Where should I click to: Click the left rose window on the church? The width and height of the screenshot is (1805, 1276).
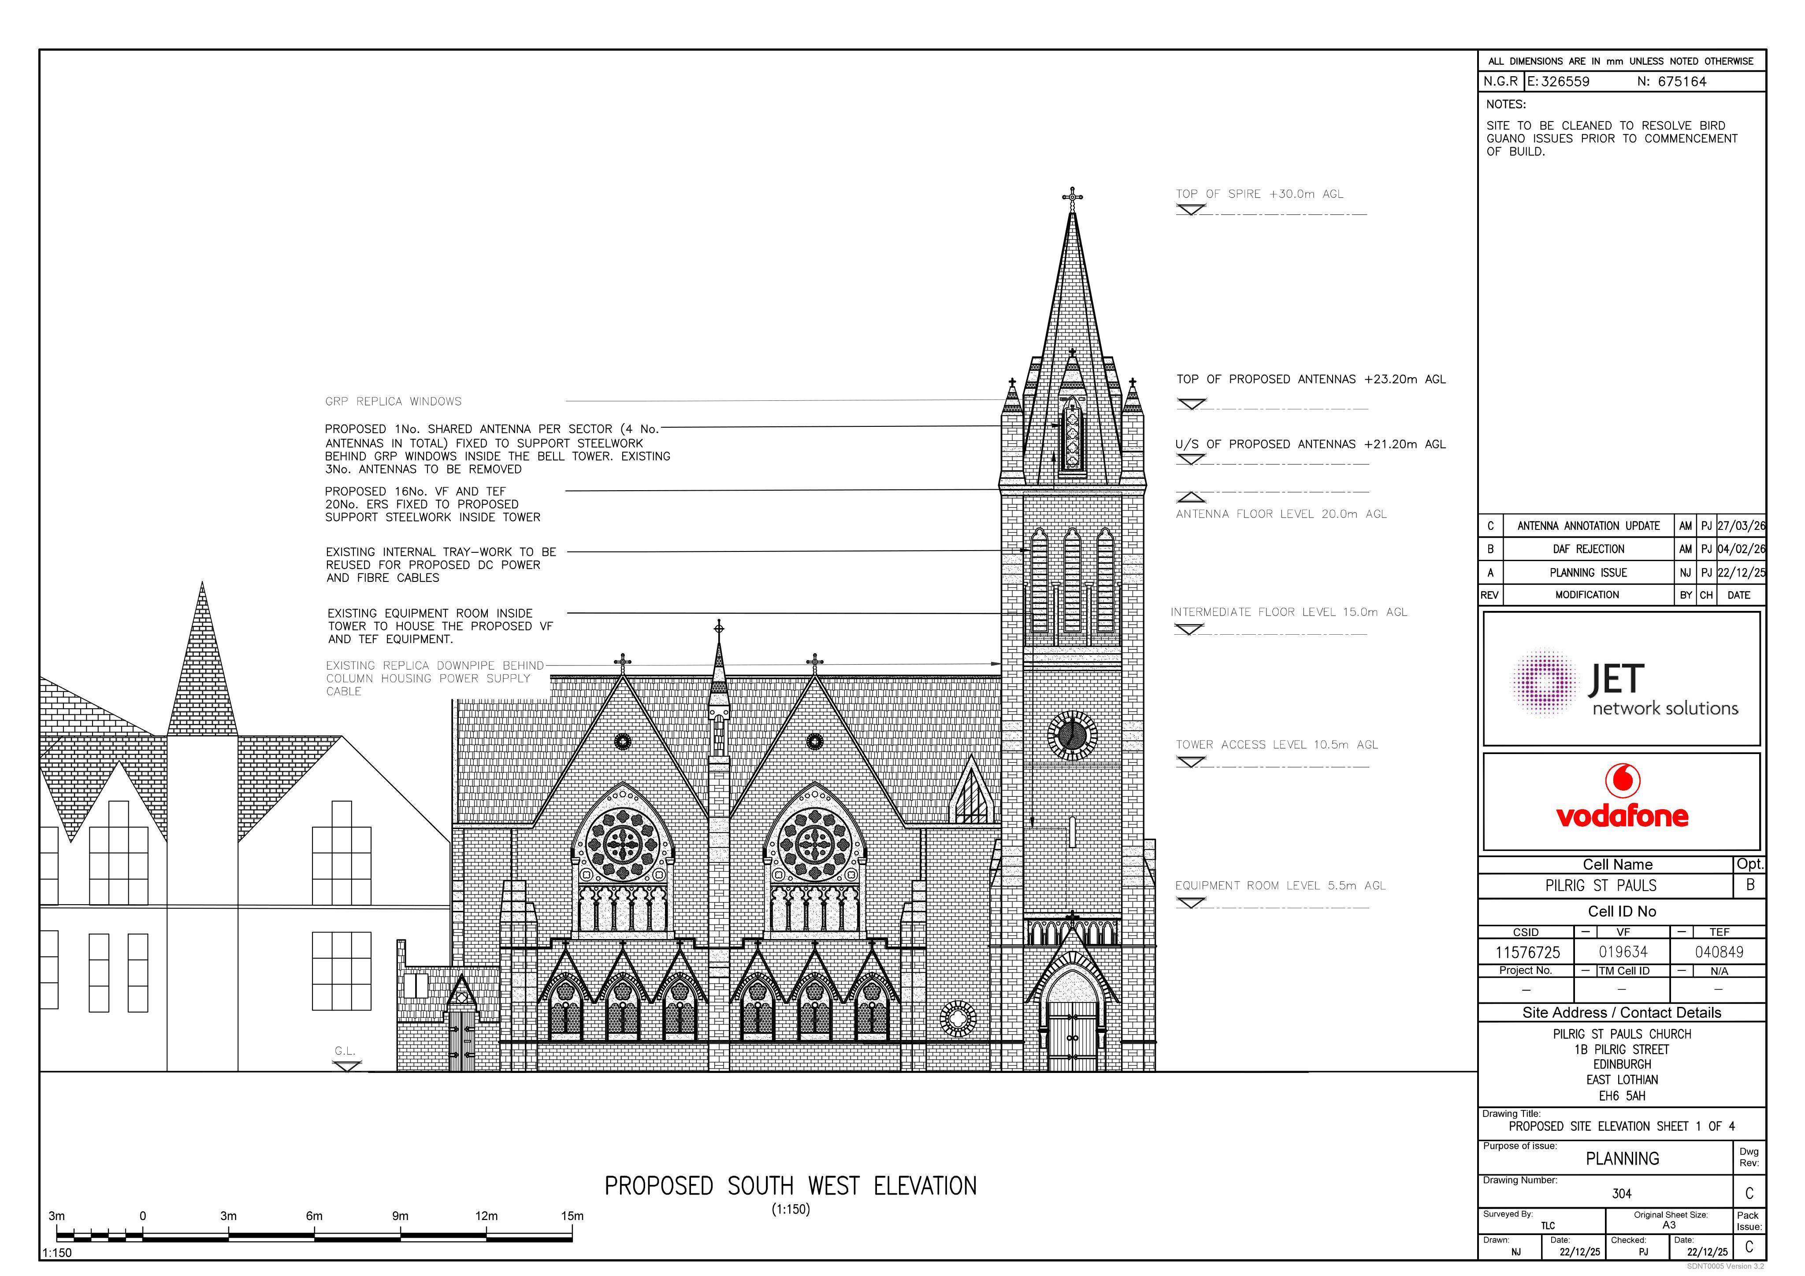pyautogui.click(x=624, y=845)
